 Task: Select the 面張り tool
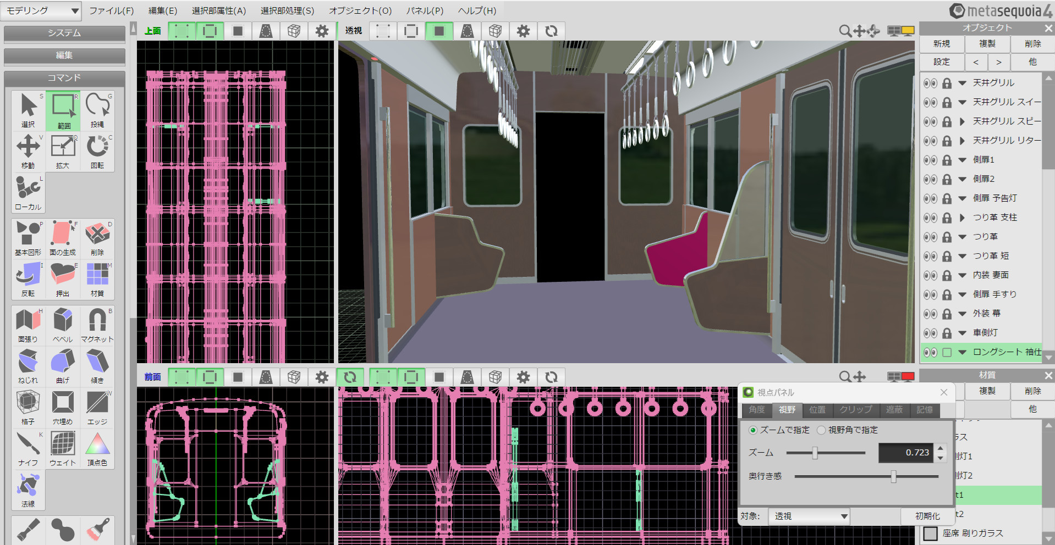pos(28,325)
